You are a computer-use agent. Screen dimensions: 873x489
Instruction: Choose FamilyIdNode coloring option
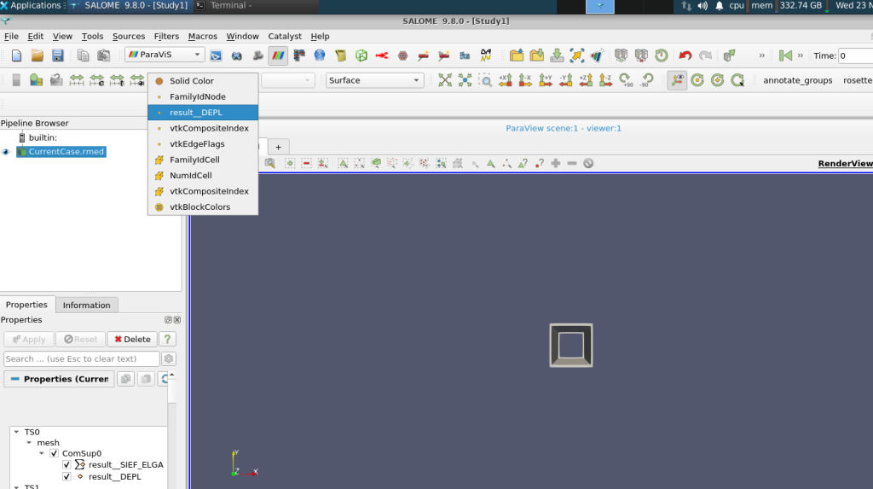coord(203,96)
